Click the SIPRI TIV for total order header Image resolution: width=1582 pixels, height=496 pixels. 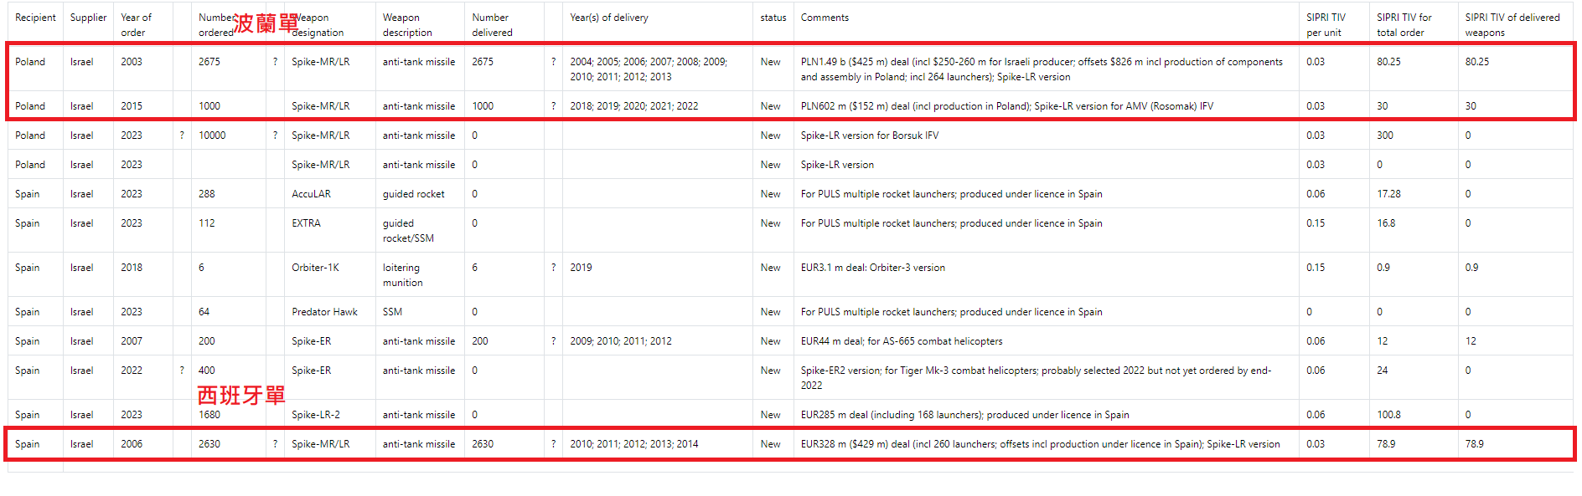(x=1404, y=25)
